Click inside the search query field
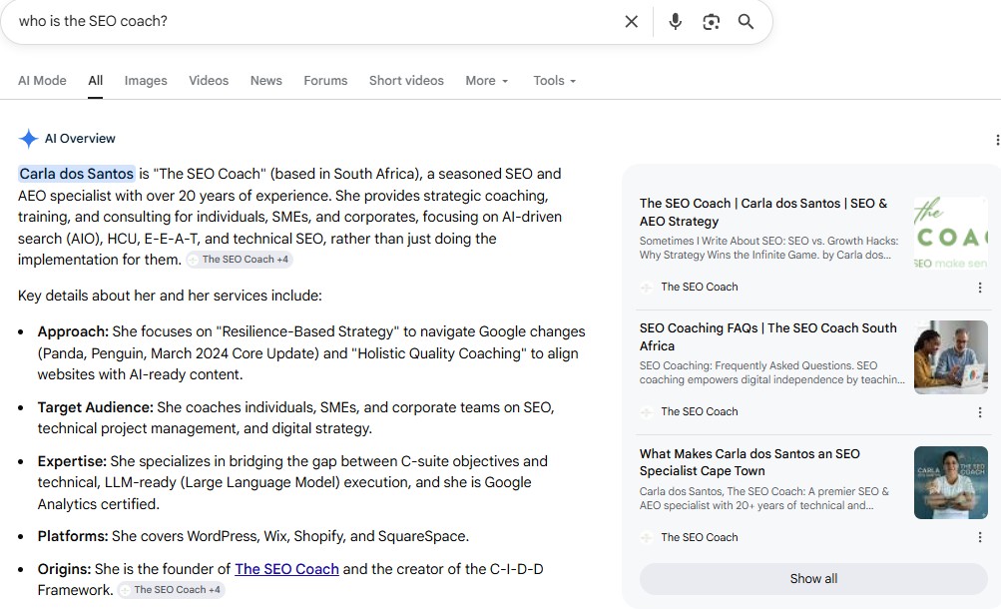Image resolution: width=1001 pixels, height=609 pixels. coord(312,21)
